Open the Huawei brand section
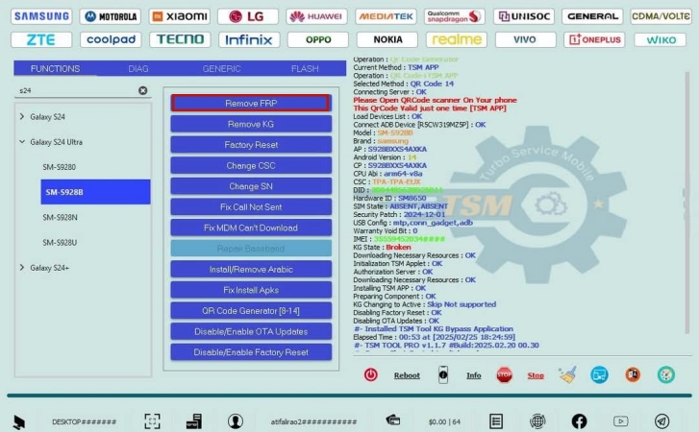 tap(316, 16)
